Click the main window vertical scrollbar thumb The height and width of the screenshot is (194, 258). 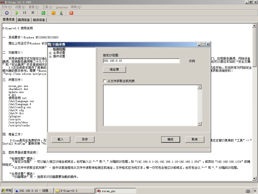(x=254, y=47)
